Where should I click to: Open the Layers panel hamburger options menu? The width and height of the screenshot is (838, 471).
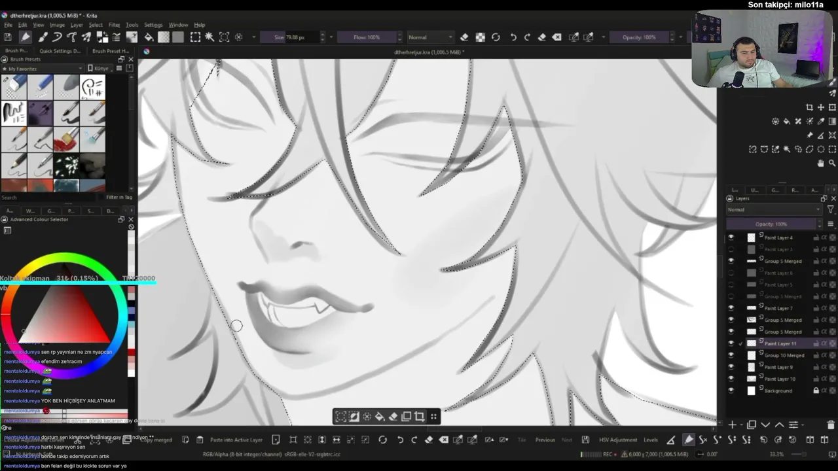[x=831, y=224]
